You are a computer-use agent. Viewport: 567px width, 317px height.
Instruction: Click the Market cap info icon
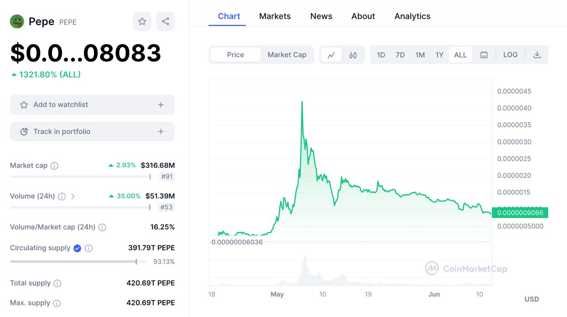[54, 166]
